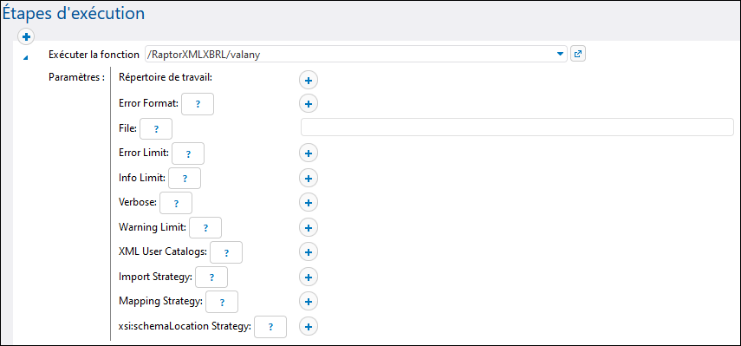Add a value for Répertoire de travail
Image resolution: width=741 pixels, height=346 pixels.
(309, 81)
